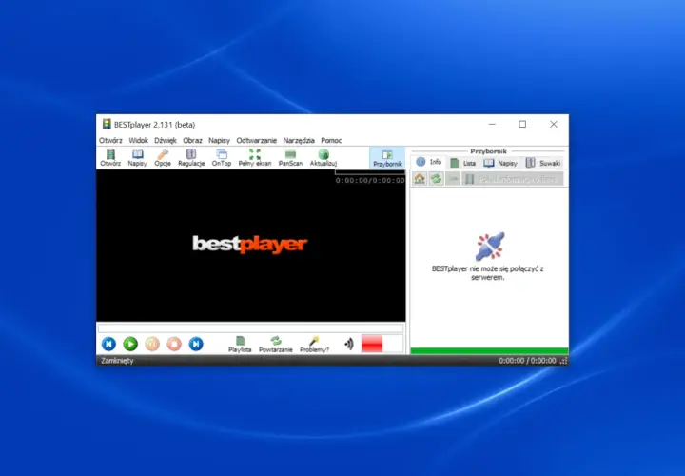Minimize the BESTplayer window
Viewport: 685px width, 476px height.
tap(492, 124)
